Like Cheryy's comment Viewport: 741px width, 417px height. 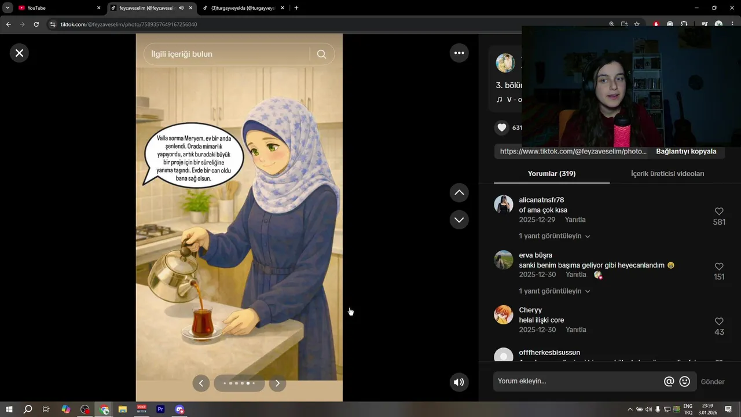pyautogui.click(x=719, y=321)
